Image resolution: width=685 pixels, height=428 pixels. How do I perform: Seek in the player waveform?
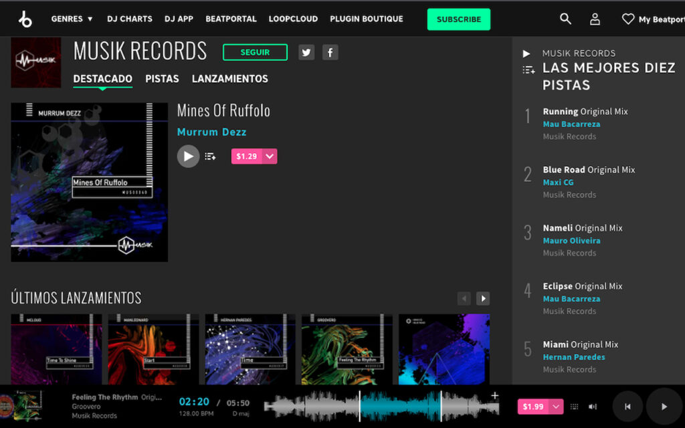pos(381,407)
